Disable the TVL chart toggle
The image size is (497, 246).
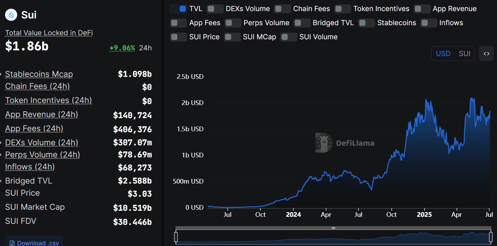178,9
